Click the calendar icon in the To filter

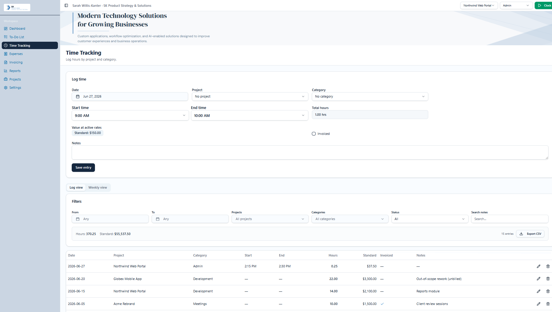coord(158,219)
